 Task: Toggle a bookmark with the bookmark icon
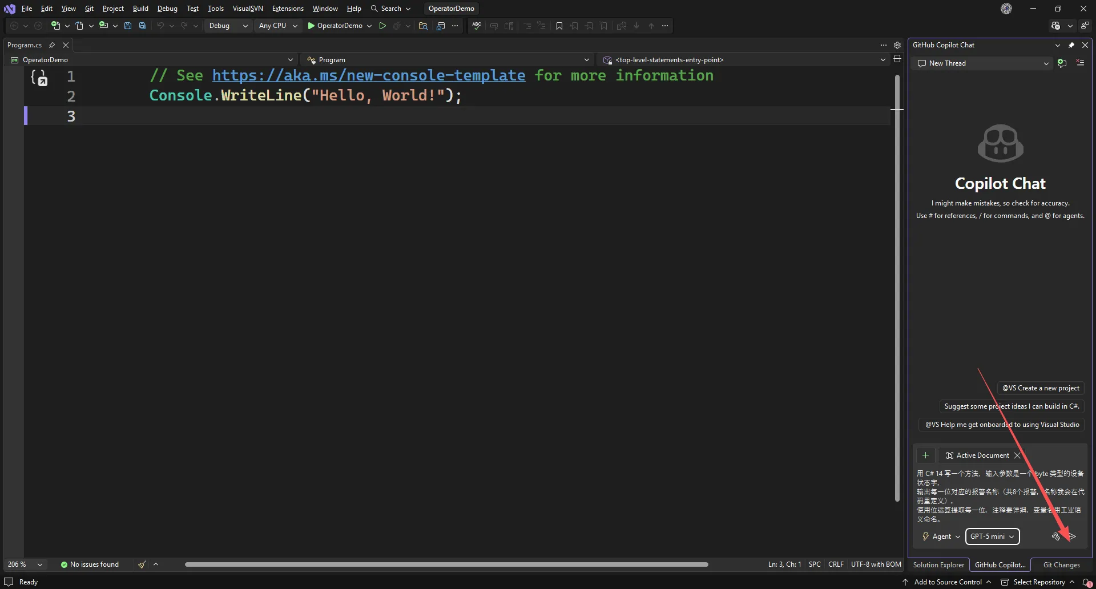pos(559,26)
